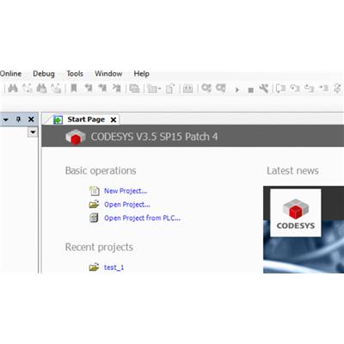Screen dimensions: 344x344
Task: Click the CODESYS cube logo in header
Action: 76,137
